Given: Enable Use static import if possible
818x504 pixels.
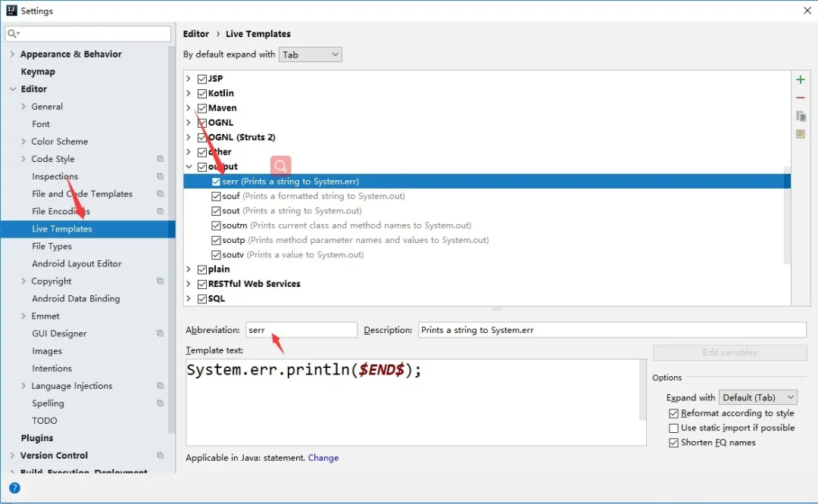Looking at the screenshot, I should click(x=673, y=428).
